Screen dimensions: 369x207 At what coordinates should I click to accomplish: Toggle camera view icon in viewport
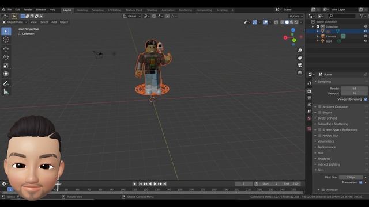pos(300,65)
